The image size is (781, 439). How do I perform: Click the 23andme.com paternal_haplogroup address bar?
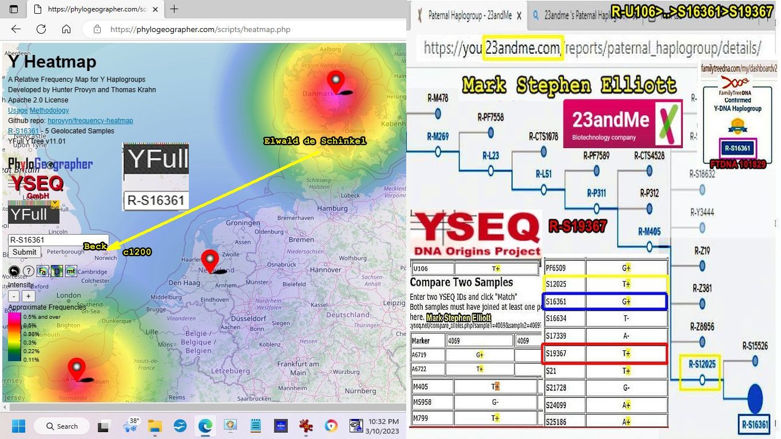coord(592,48)
